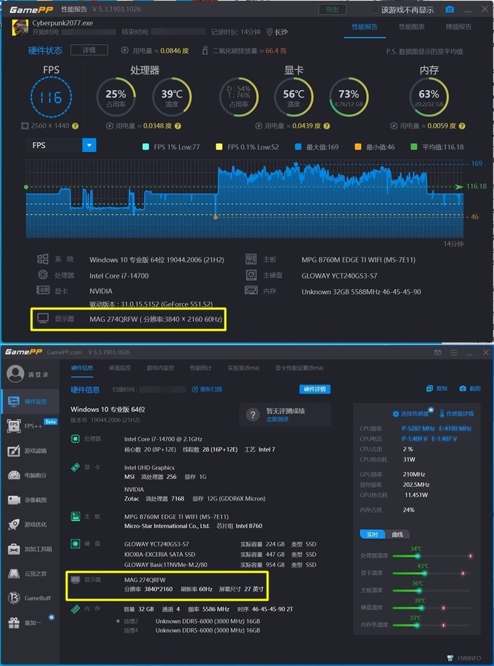
Task: Click the 重新扫描 rescan link
Action: (207, 389)
